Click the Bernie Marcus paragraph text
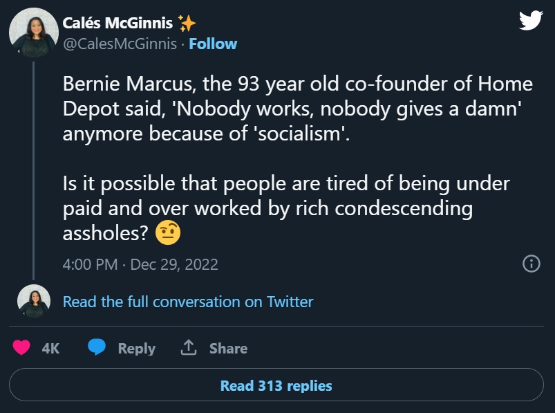 tap(297, 109)
